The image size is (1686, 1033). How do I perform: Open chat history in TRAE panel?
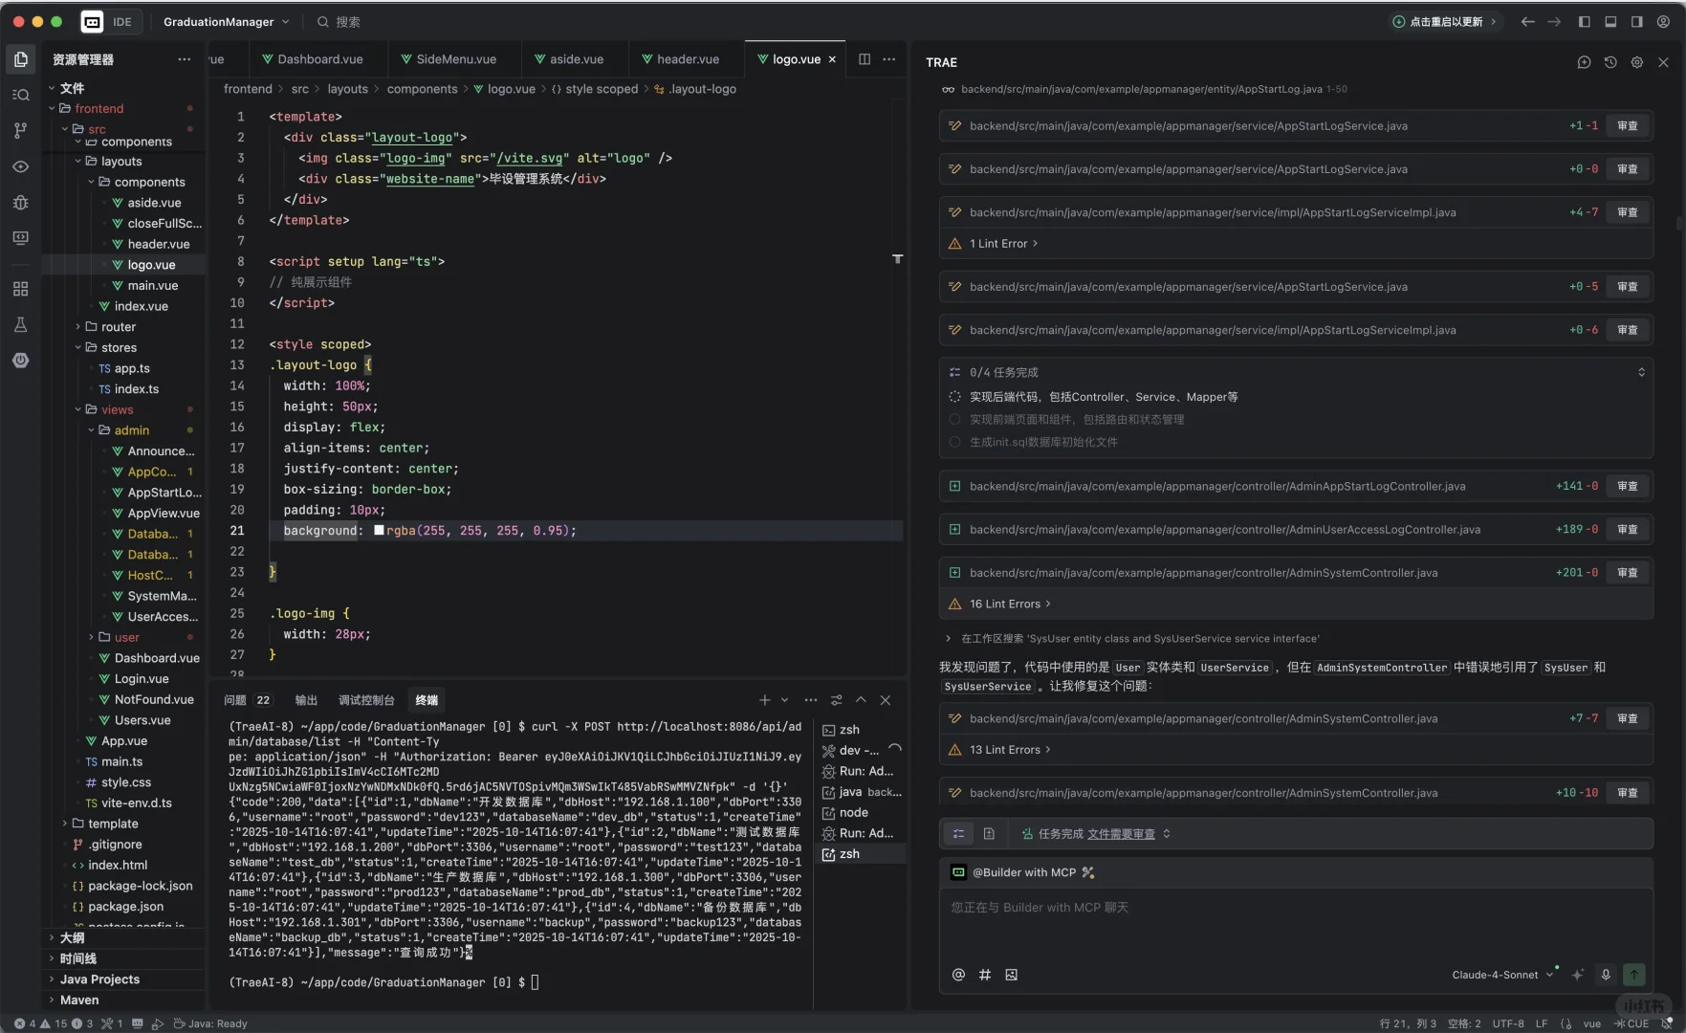1610,62
